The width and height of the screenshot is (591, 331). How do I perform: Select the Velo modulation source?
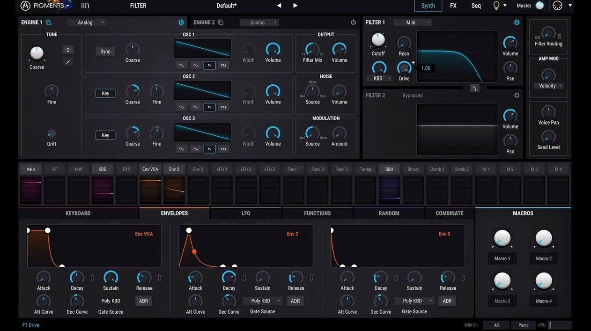[30, 169]
